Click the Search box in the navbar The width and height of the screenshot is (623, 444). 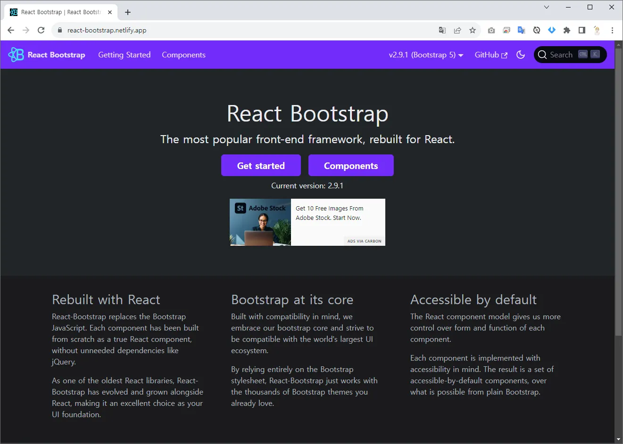(570, 55)
